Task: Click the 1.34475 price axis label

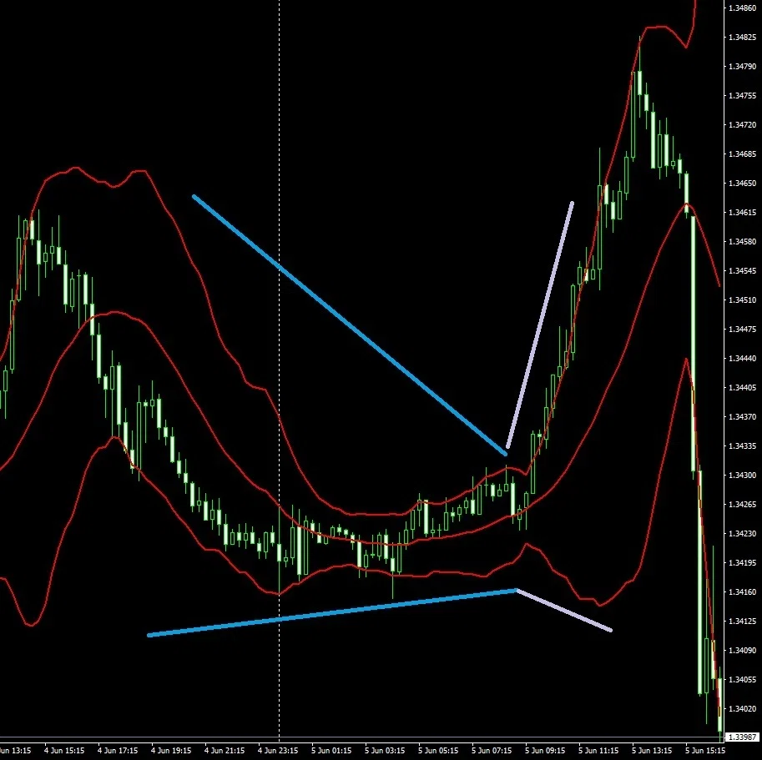Action: tap(742, 329)
